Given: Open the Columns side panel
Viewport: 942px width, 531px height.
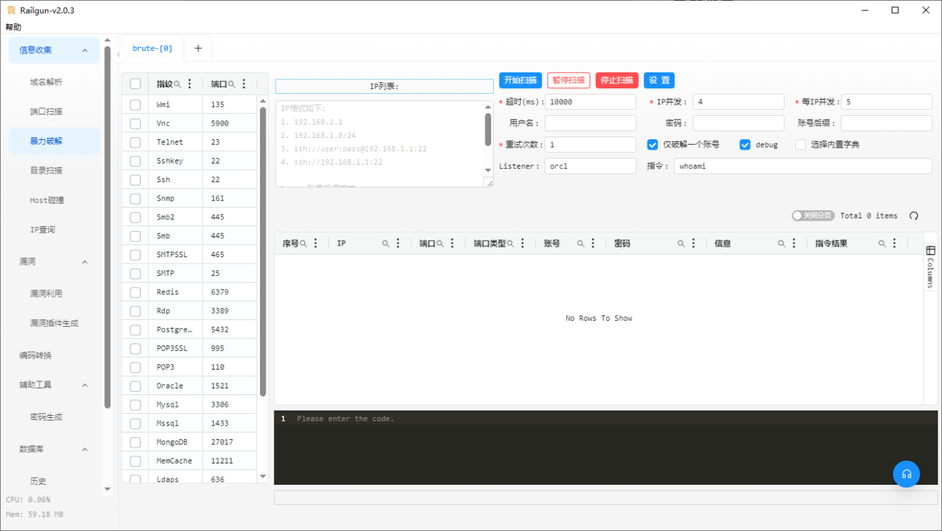Looking at the screenshot, I should 930,266.
